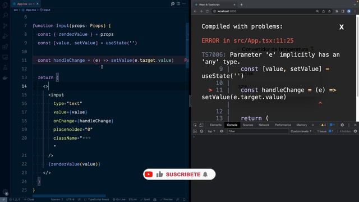359x202 pixels.
Task: Click the errors and warnings count in the status bar
Action: (15, 200)
